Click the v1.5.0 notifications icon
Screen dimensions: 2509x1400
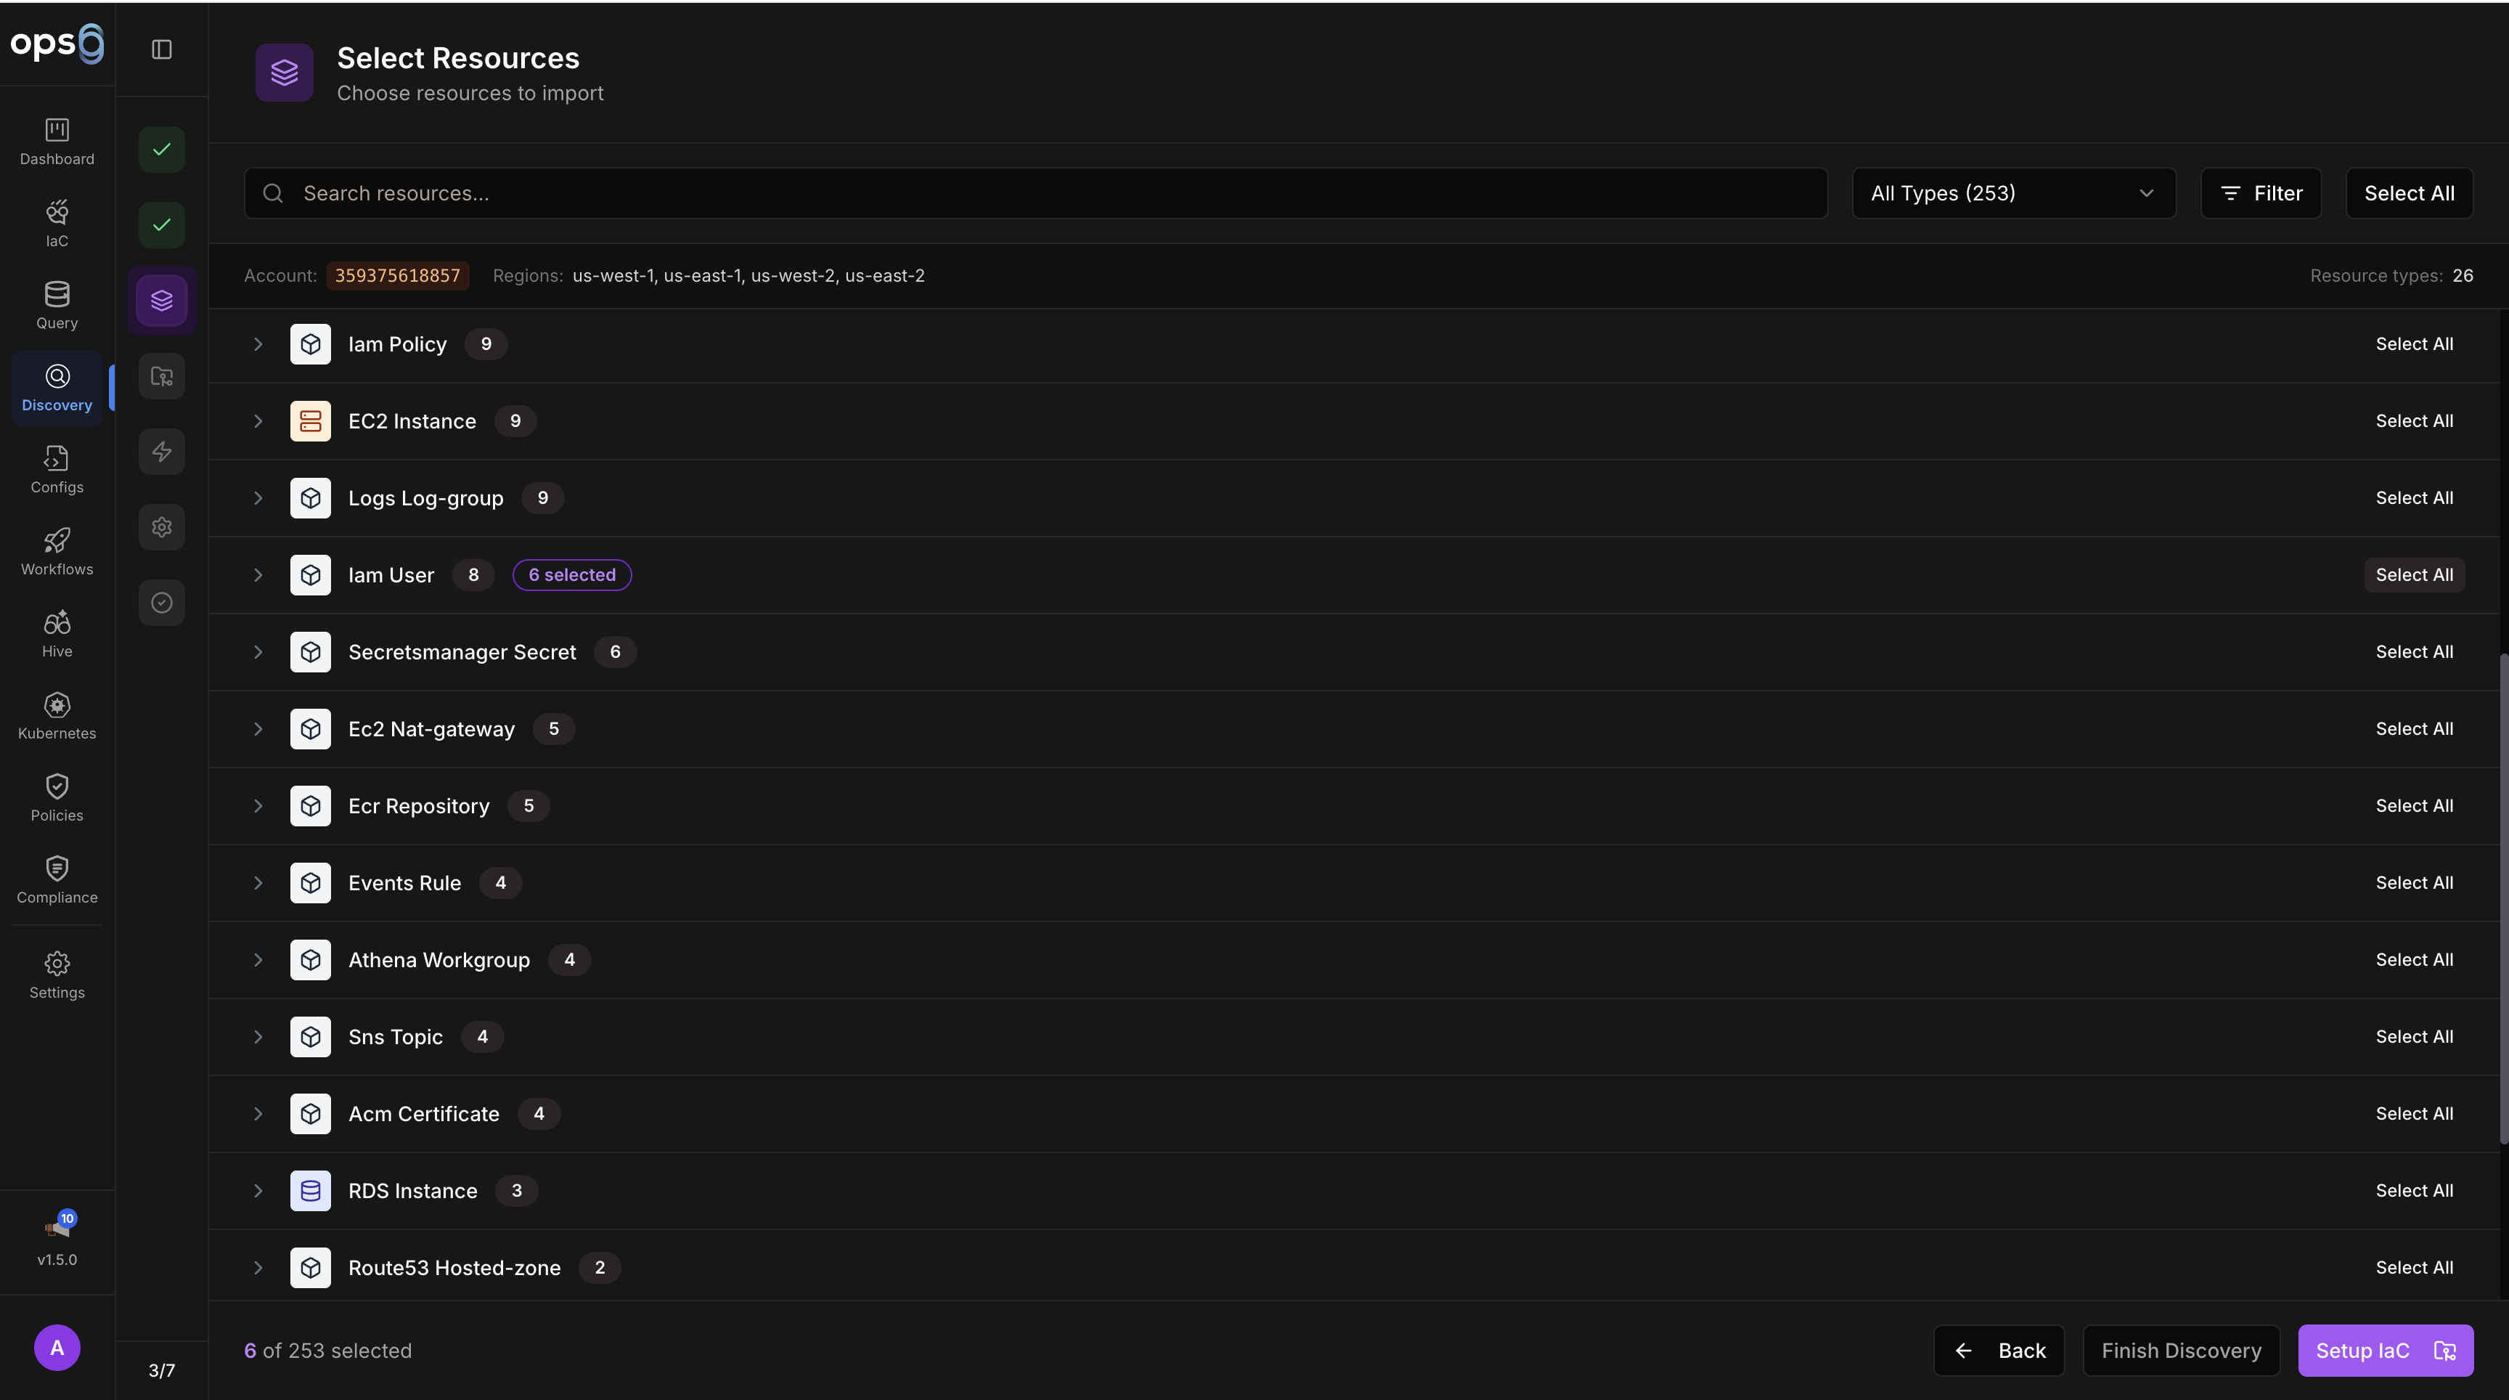57,1229
